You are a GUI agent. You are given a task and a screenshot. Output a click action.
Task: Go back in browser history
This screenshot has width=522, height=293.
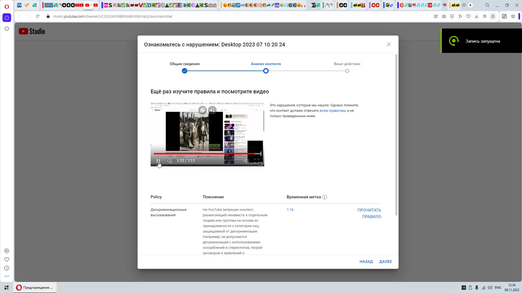(x=19, y=16)
